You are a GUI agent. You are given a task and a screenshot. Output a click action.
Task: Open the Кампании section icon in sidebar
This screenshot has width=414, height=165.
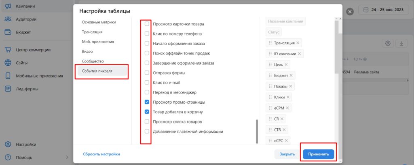8,6
